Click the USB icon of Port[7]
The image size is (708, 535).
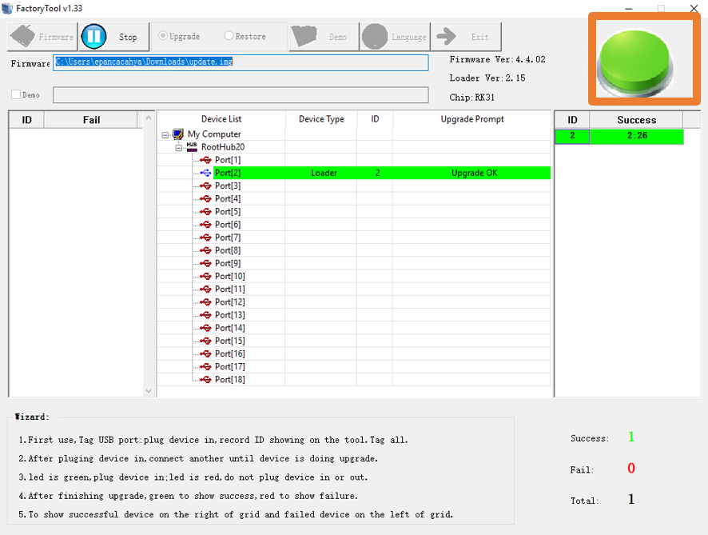[205, 238]
